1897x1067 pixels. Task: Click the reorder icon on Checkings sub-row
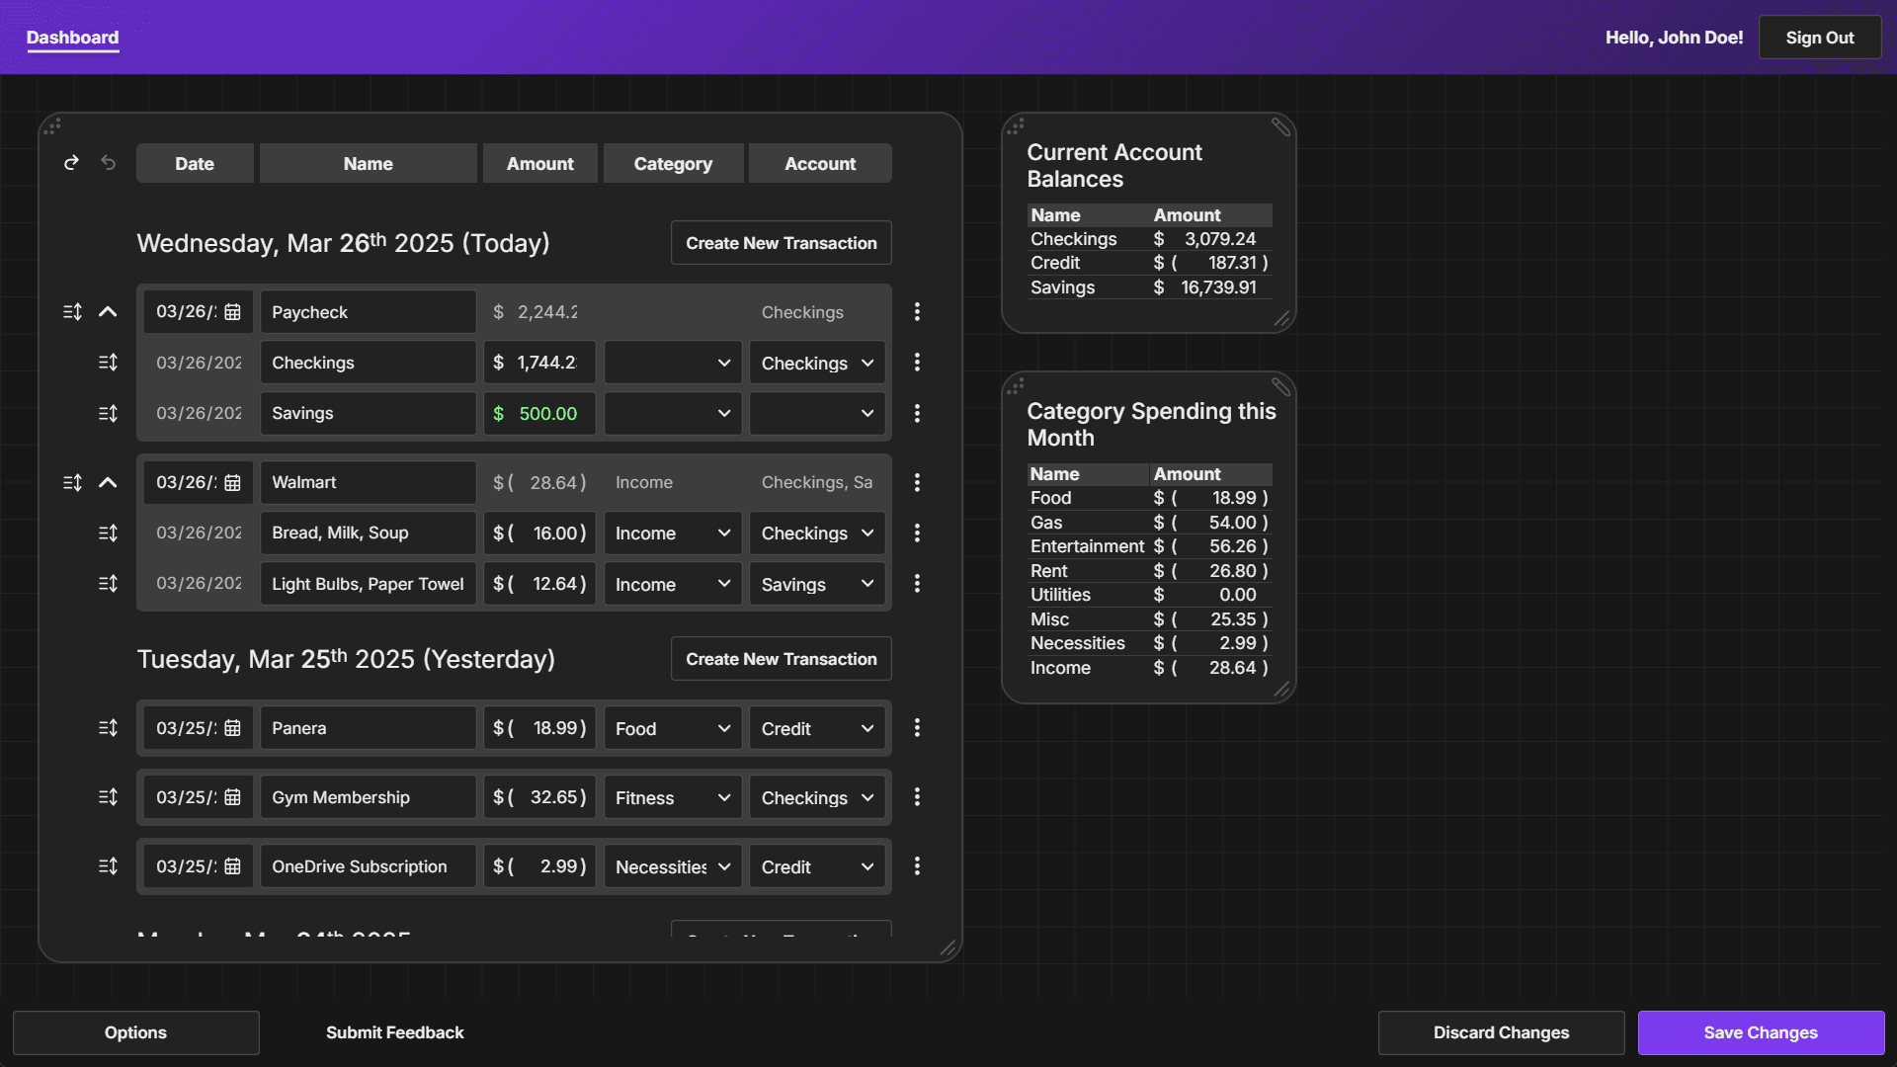coord(108,363)
